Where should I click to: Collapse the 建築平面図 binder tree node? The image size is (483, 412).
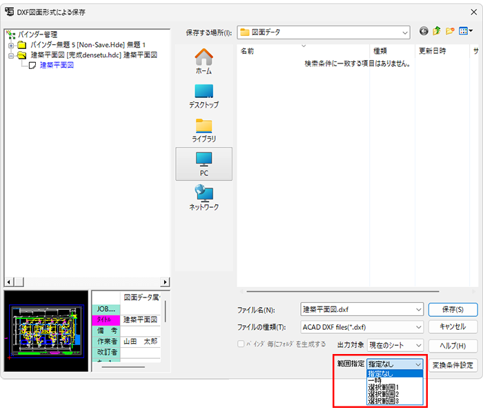11,56
